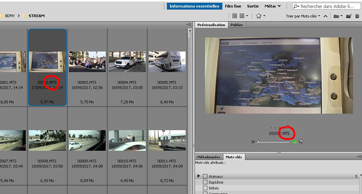Check the Baptême keyword checkbox
The width and height of the screenshot is (362, 194).
[205, 182]
